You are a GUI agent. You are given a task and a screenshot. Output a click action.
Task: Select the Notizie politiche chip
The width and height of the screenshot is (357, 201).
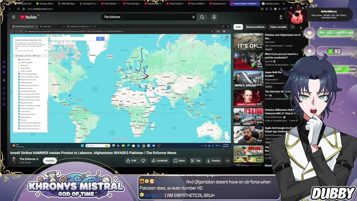point(255,27)
